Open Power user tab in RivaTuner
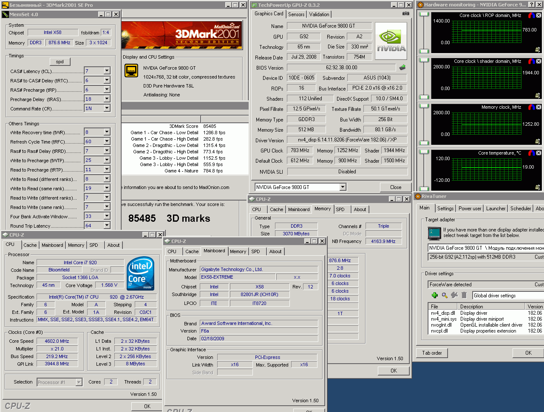 (470, 209)
